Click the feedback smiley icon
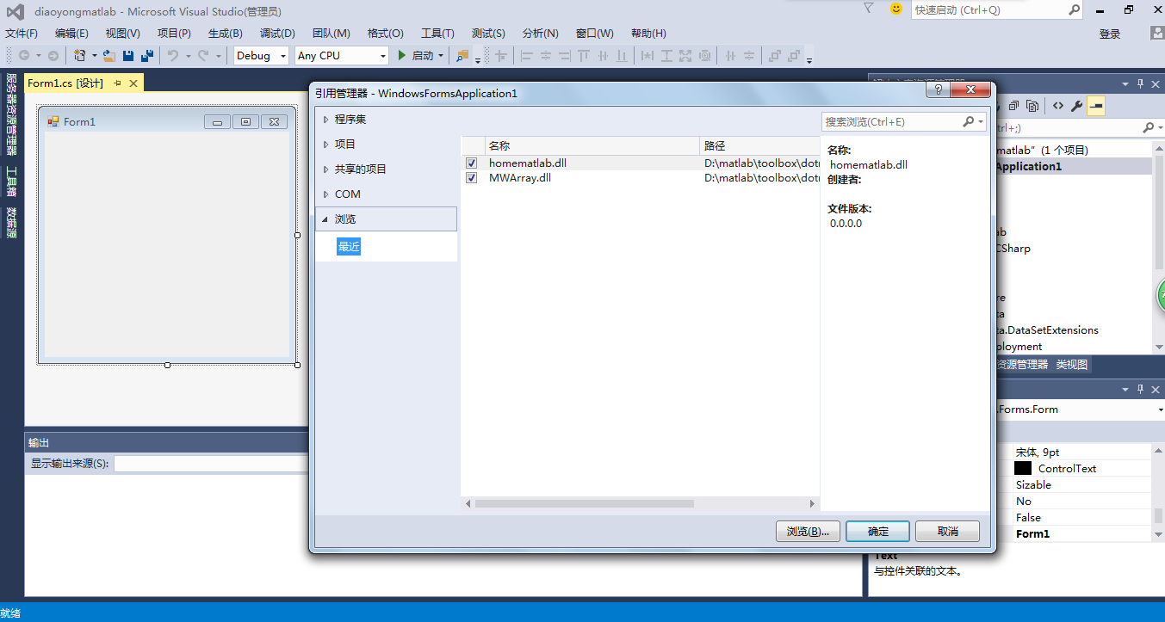 point(896,9)
